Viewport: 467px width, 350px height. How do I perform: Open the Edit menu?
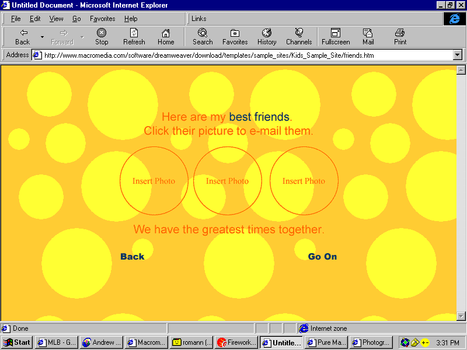[35, 19]
